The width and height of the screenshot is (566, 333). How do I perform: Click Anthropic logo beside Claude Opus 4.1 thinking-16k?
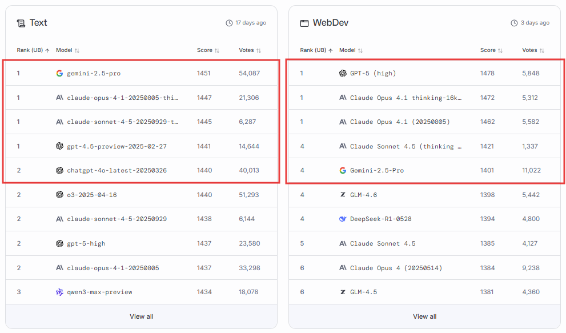tap(343, 98)
